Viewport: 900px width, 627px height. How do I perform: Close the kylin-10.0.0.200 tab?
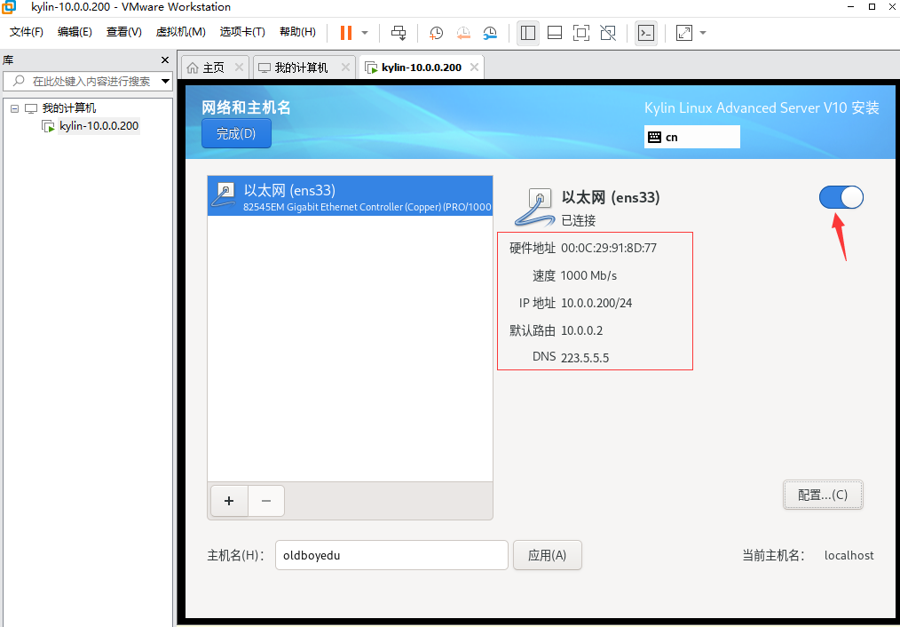point(474,67)
